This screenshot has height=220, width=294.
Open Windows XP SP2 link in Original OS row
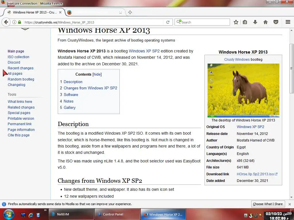tap(250, 127)
